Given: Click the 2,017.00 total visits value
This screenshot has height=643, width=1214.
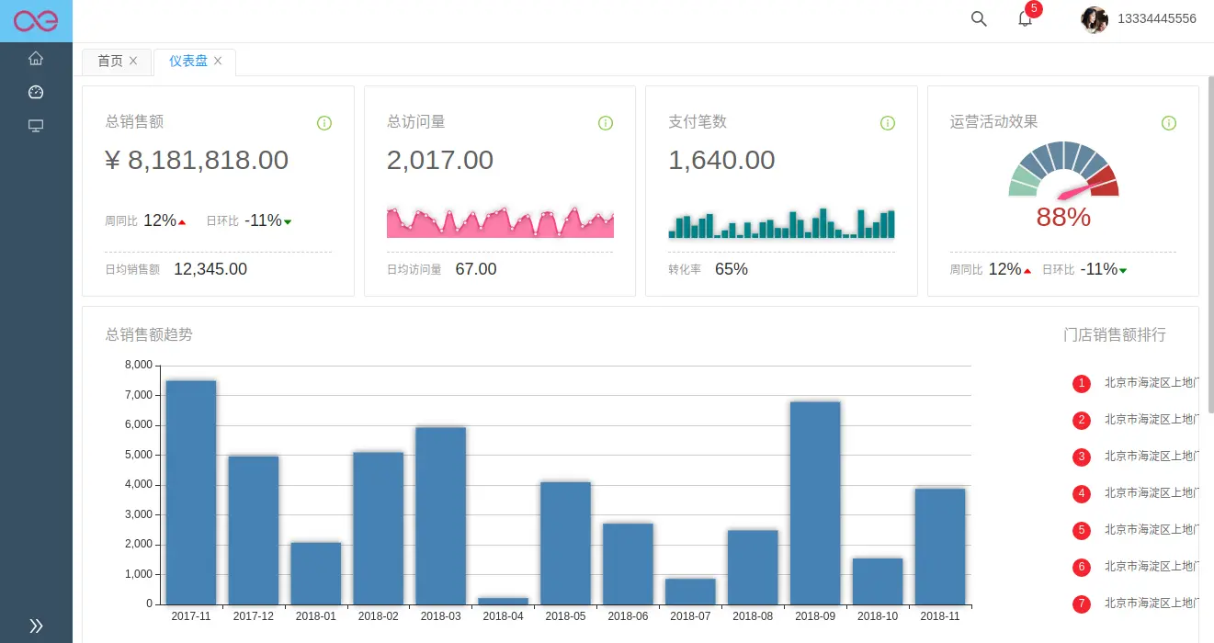Looking at the screenshot, I should (x=440, y=160).
